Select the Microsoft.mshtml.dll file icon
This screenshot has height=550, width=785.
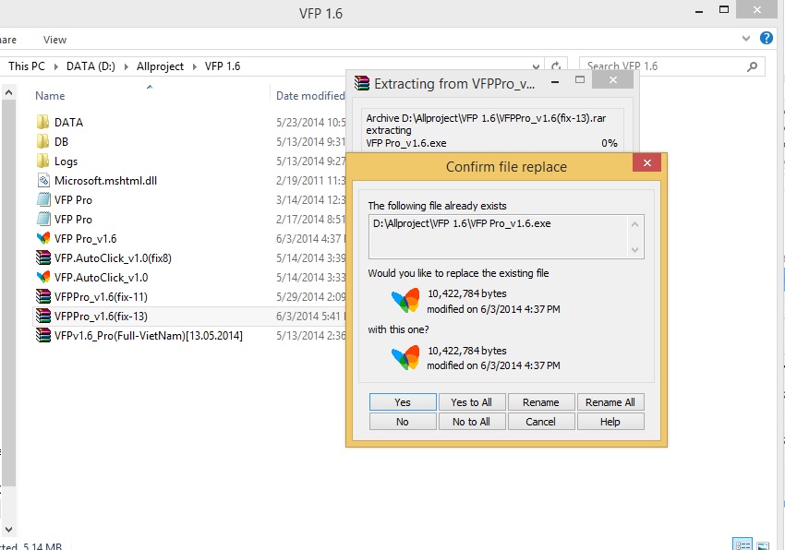[43, 180]
